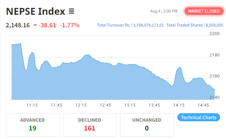Click the 12:15 time axis marker

point(81,105)
